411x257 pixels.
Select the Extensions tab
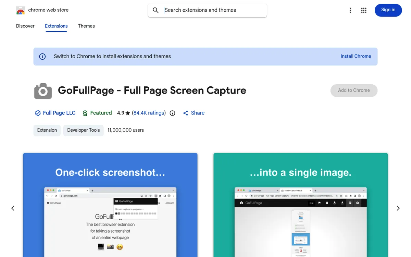[x=56, y=26]
